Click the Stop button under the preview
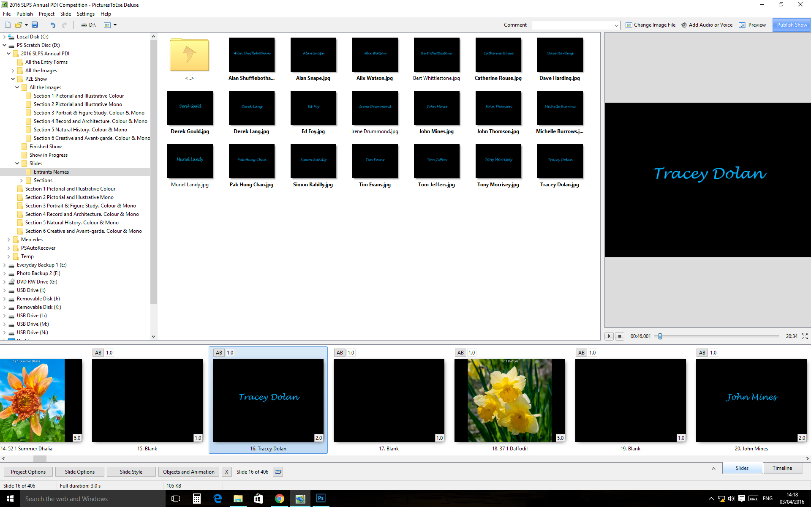The image size is (811, 507). pos(620,336)
